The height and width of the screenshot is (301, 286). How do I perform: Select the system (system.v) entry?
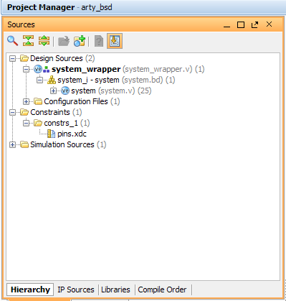point(83,91)
